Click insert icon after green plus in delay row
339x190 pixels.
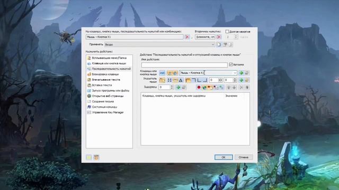[184, 87]
